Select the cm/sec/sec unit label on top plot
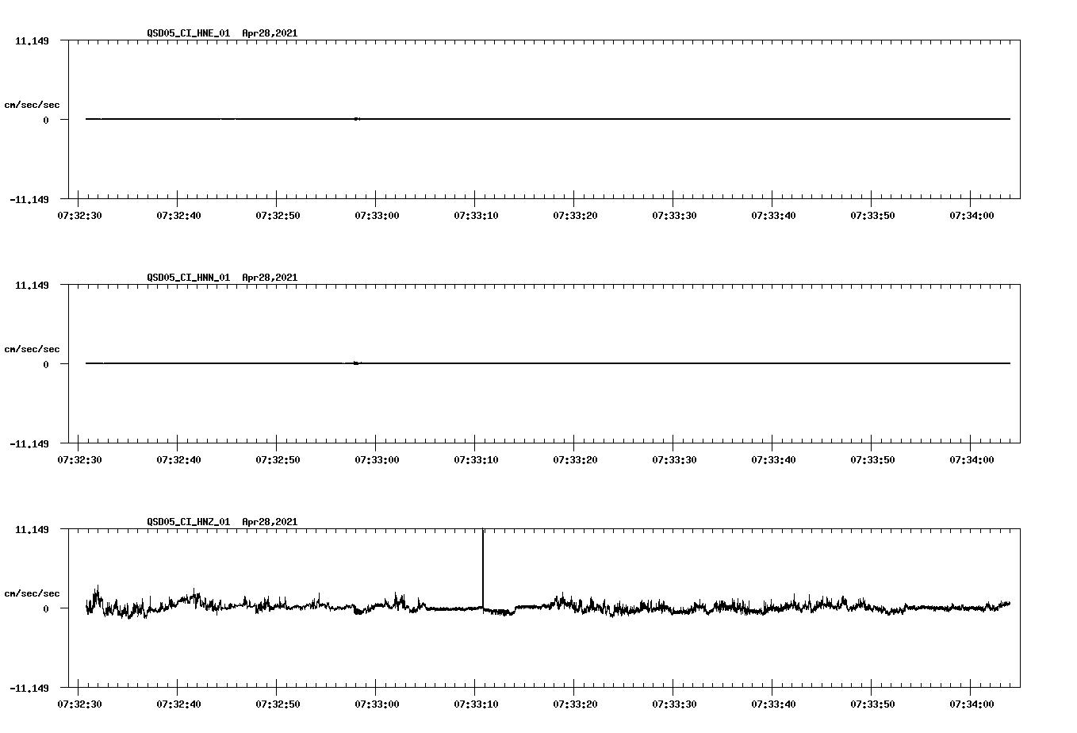The image size is (1077, 733). pyautogui.click(x=33, y=104)
